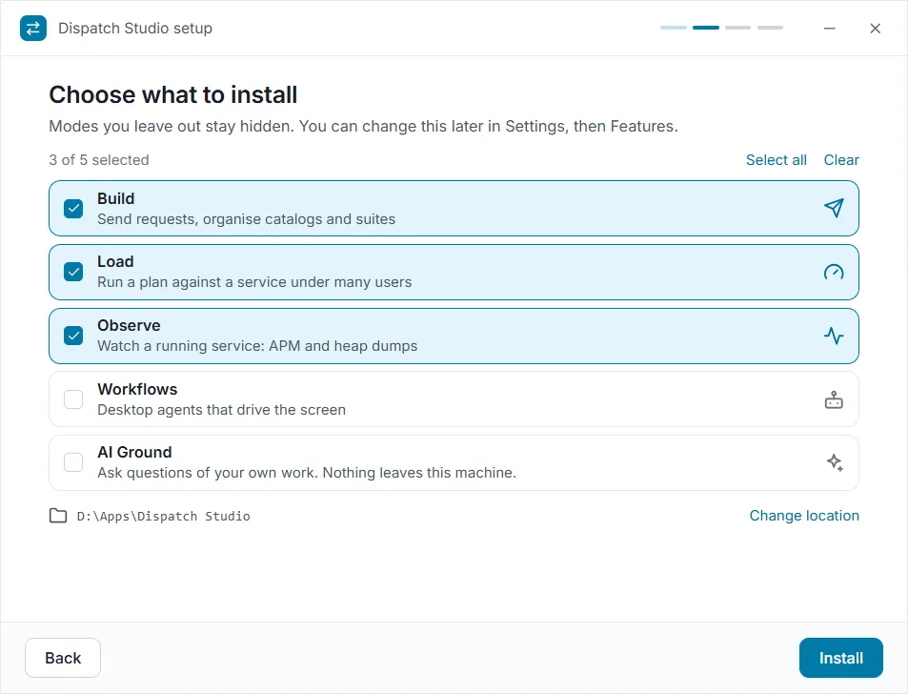Enable the AI Ground checkbox
Viewport: 908px width, 694px height.
point(73,462)
